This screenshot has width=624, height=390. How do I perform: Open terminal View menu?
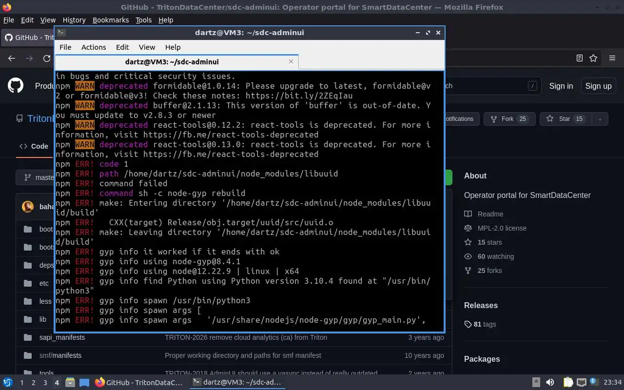147,47
